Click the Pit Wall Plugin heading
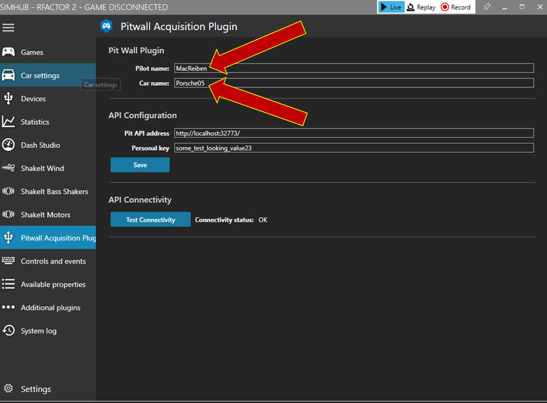This screenshot has width=547, height=403. [x=136, y=50]
